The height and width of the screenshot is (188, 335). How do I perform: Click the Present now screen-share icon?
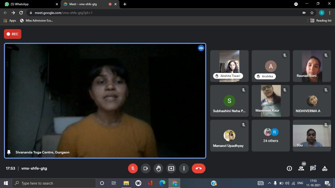[171, 168]
